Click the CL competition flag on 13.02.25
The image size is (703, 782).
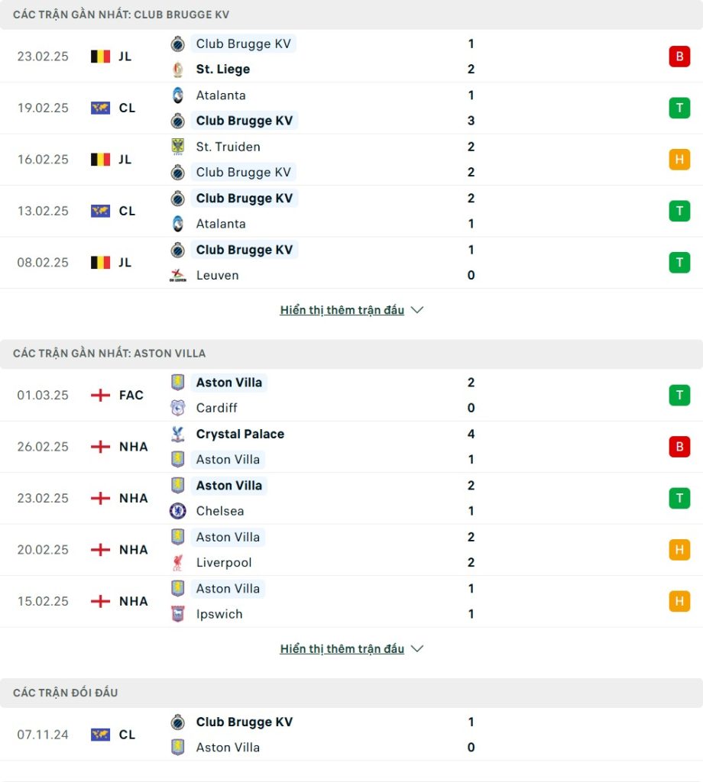[101, 211]
